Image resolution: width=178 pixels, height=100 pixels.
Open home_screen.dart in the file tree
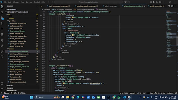point(16,69)
